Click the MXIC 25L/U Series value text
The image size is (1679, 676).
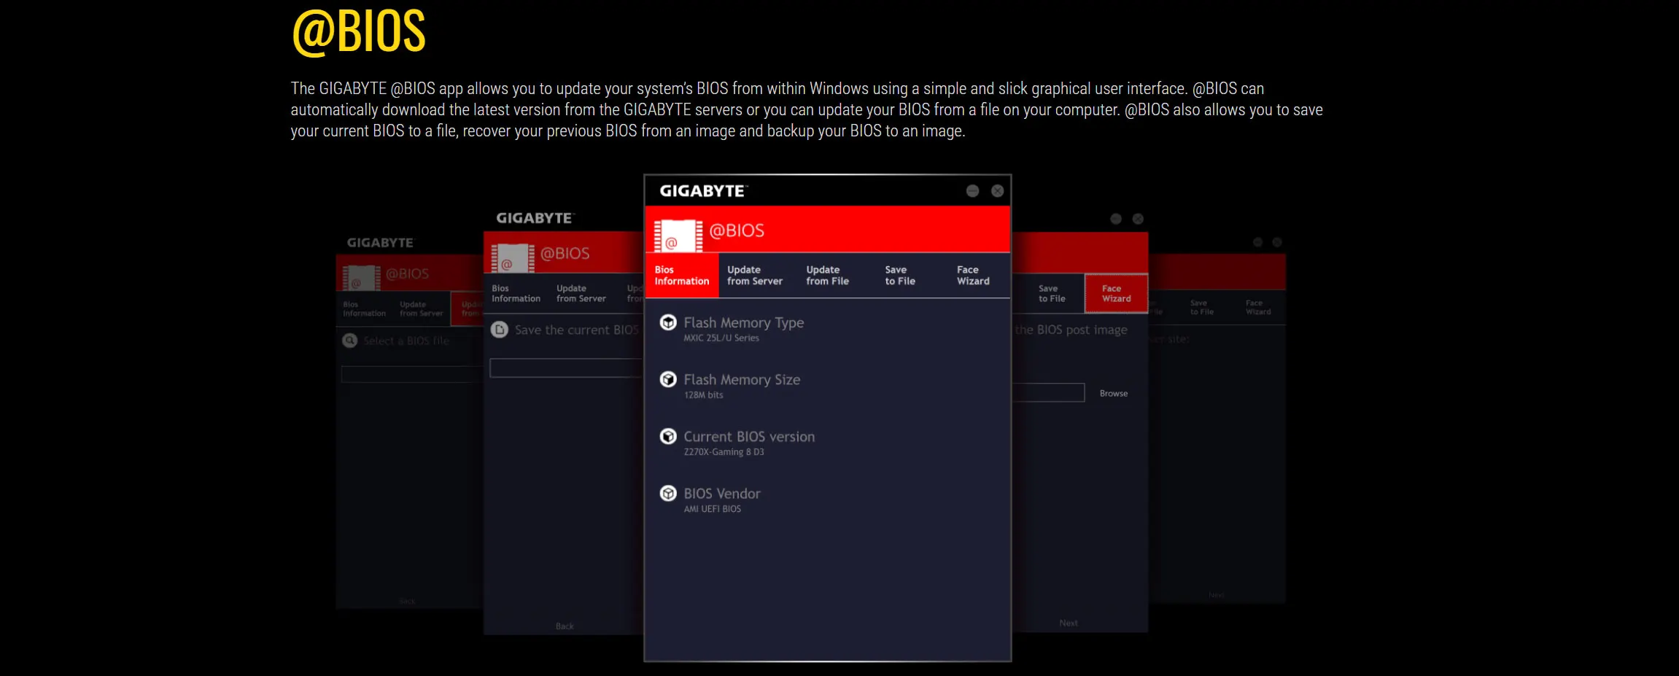(x=721, y=338)
